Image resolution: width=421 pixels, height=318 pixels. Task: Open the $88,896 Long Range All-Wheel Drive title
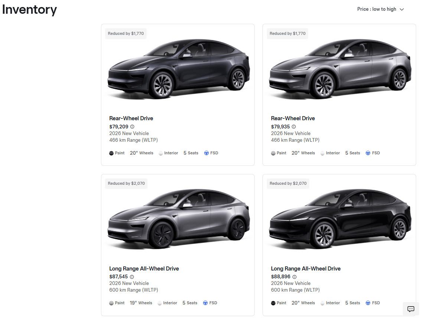point(306,269)
